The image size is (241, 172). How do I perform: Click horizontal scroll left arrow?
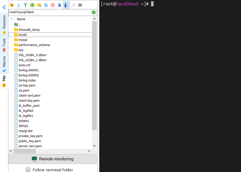tap(11, 151)
